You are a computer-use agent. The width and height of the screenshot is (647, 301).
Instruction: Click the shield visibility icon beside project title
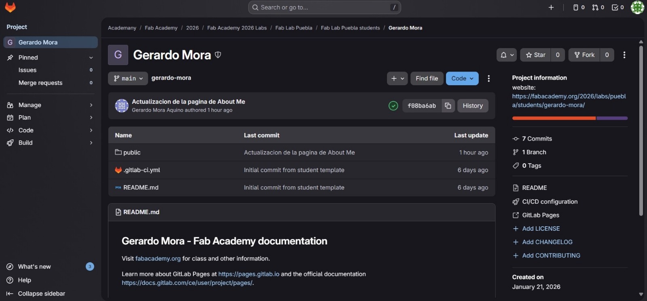(x=218, y=55)
